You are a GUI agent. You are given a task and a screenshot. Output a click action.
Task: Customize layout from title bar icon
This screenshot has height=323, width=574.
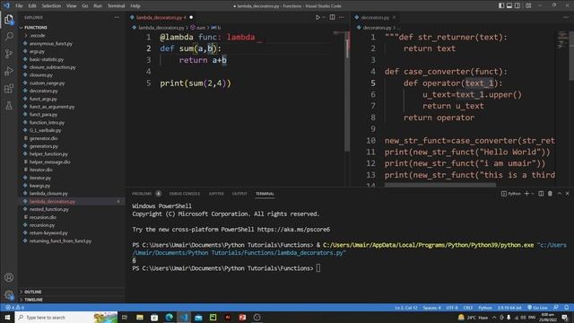coord(528,5)
